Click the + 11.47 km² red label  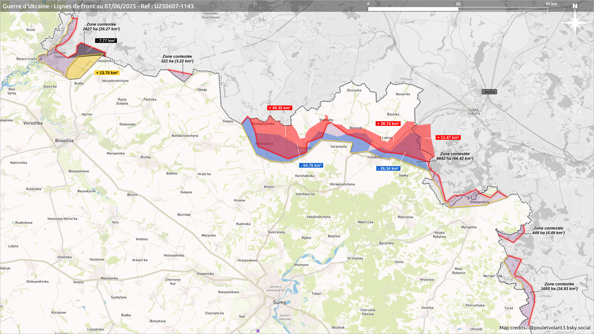pos(448,138)
